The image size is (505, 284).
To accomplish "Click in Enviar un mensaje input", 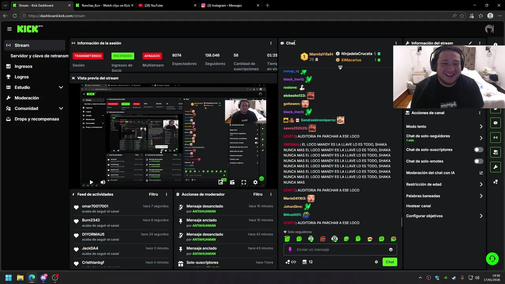I will coord(340,249).
